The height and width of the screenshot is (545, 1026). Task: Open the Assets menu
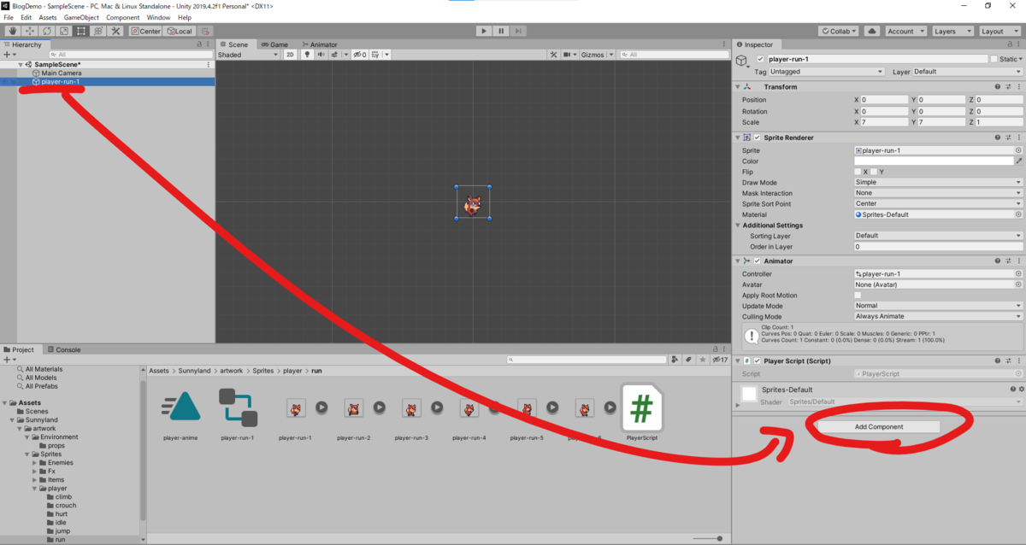[48, 17]
